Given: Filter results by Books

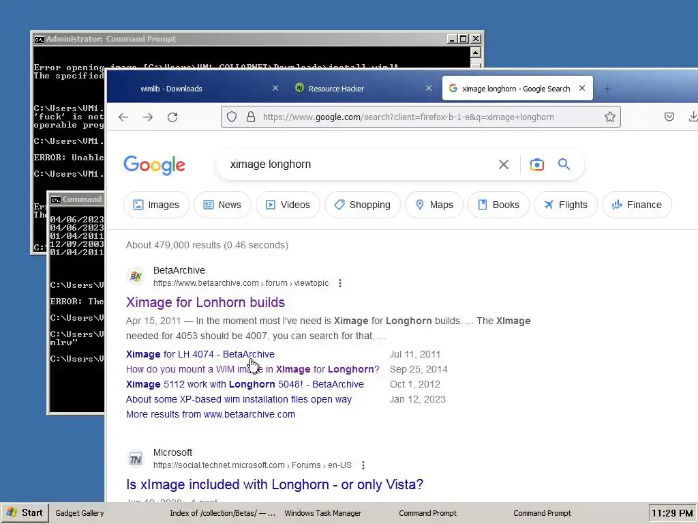Looking at the screenshot, I should (498, 205).
